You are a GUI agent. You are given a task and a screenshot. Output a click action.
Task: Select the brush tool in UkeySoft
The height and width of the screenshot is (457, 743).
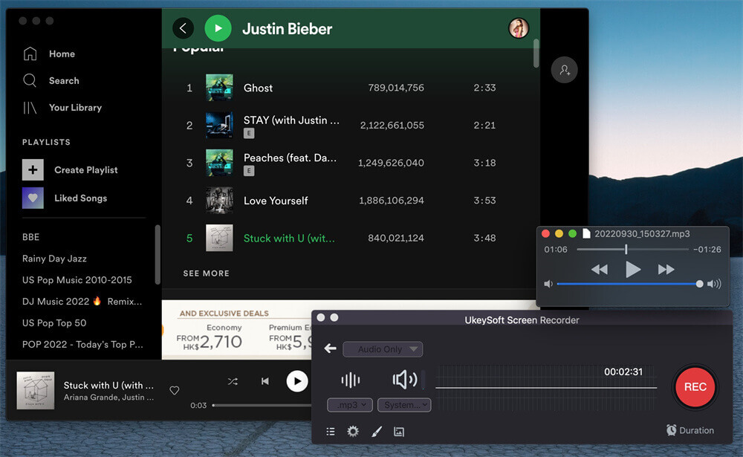377,432
